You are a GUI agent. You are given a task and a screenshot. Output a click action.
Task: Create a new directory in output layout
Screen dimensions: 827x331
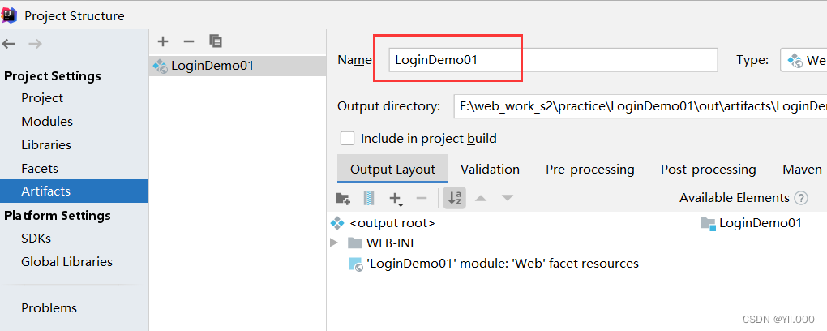(x=343, y=198)
